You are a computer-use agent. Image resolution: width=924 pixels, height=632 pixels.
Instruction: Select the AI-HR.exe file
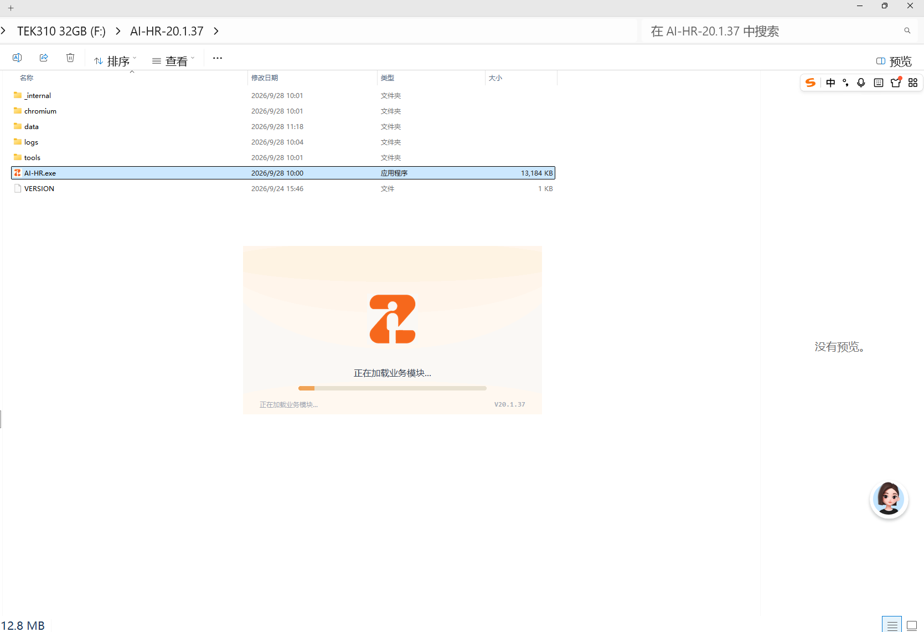(283, 173)
